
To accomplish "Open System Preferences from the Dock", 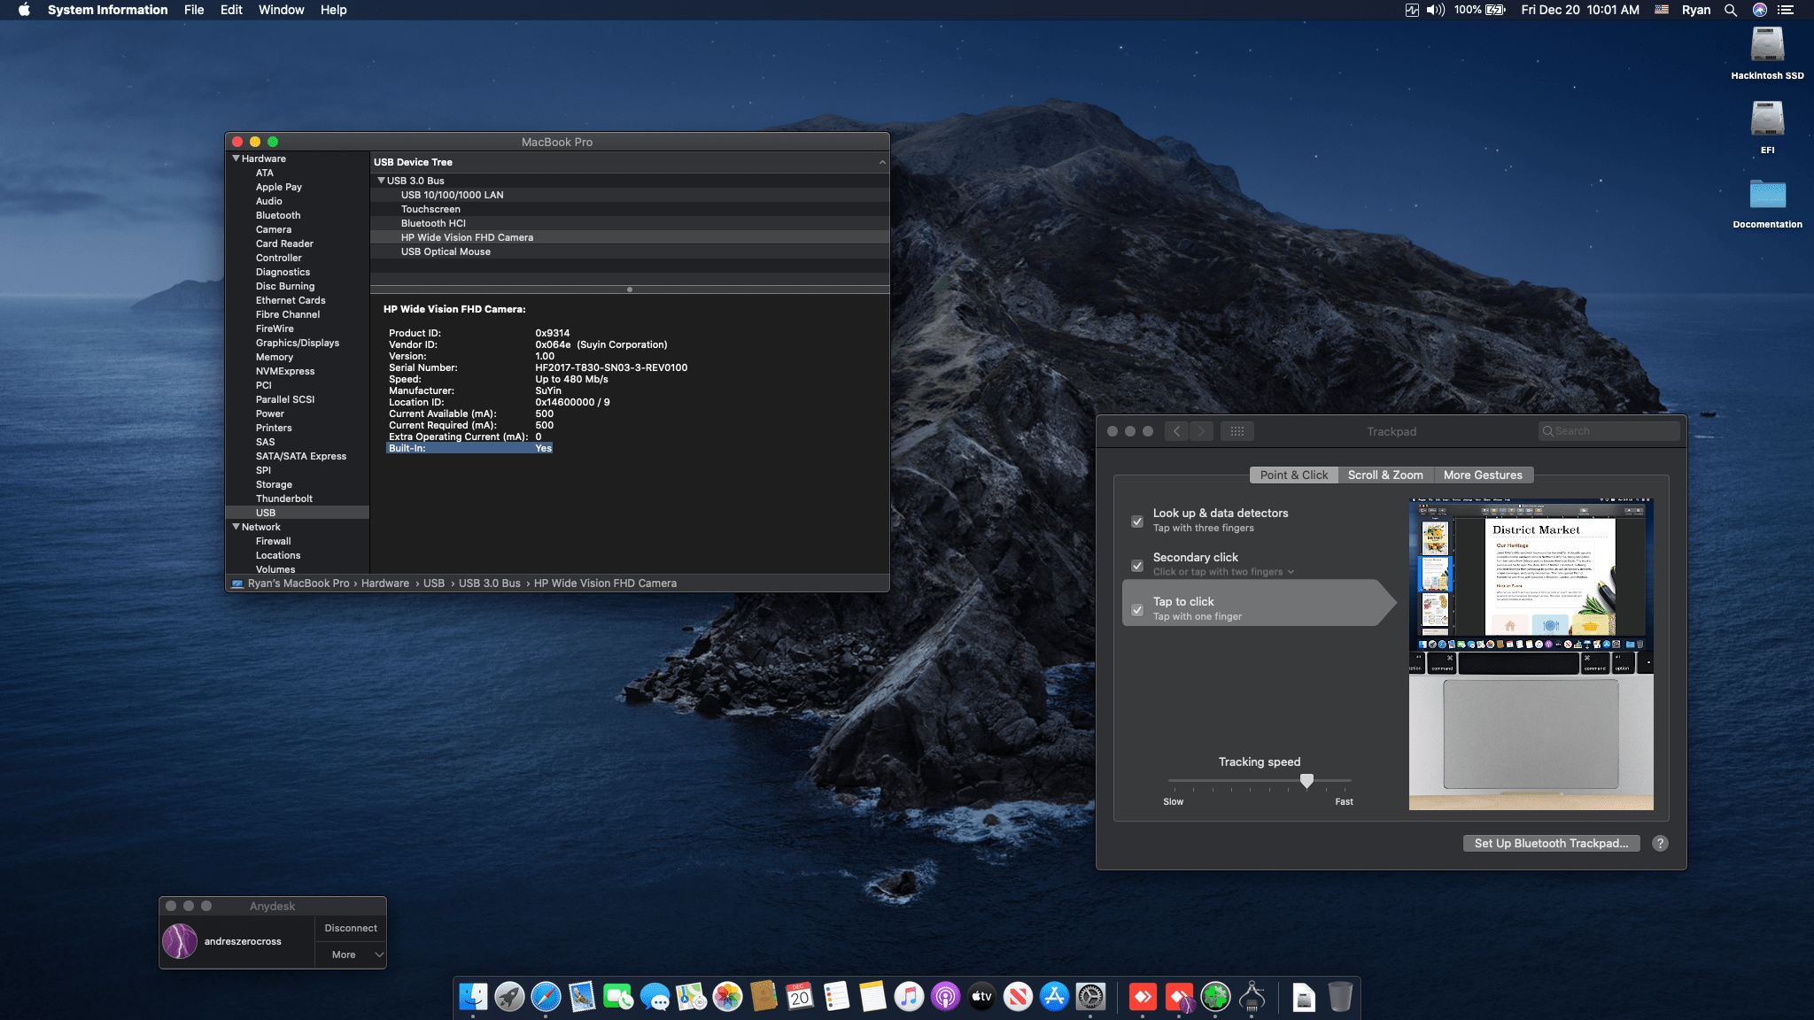I will point(1090,997).
